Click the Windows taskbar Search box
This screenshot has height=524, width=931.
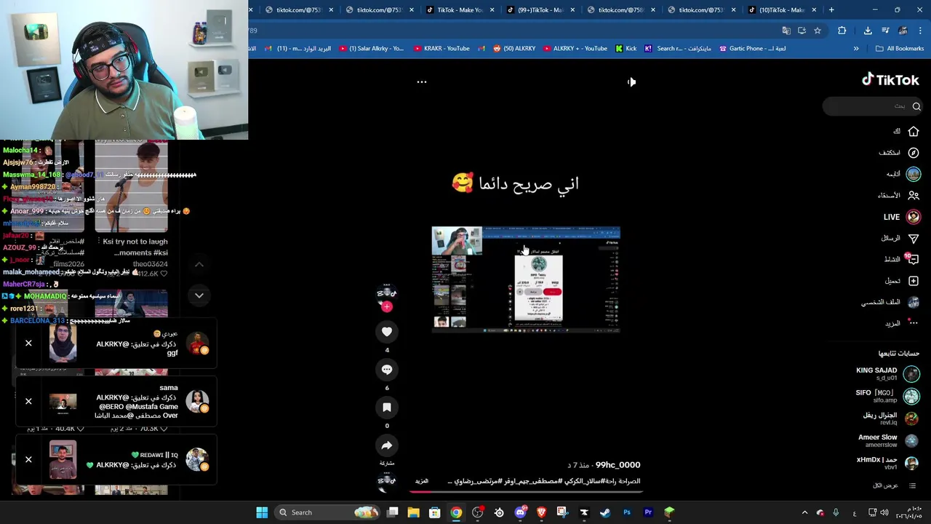[x=327, y=512]
